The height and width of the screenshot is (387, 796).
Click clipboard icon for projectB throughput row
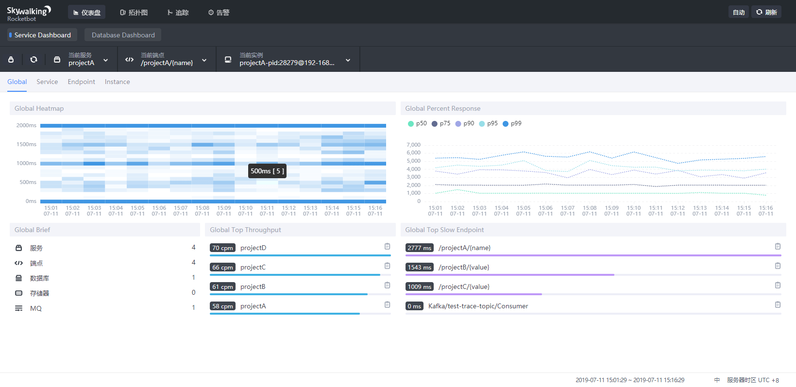[x=387, y=285]
